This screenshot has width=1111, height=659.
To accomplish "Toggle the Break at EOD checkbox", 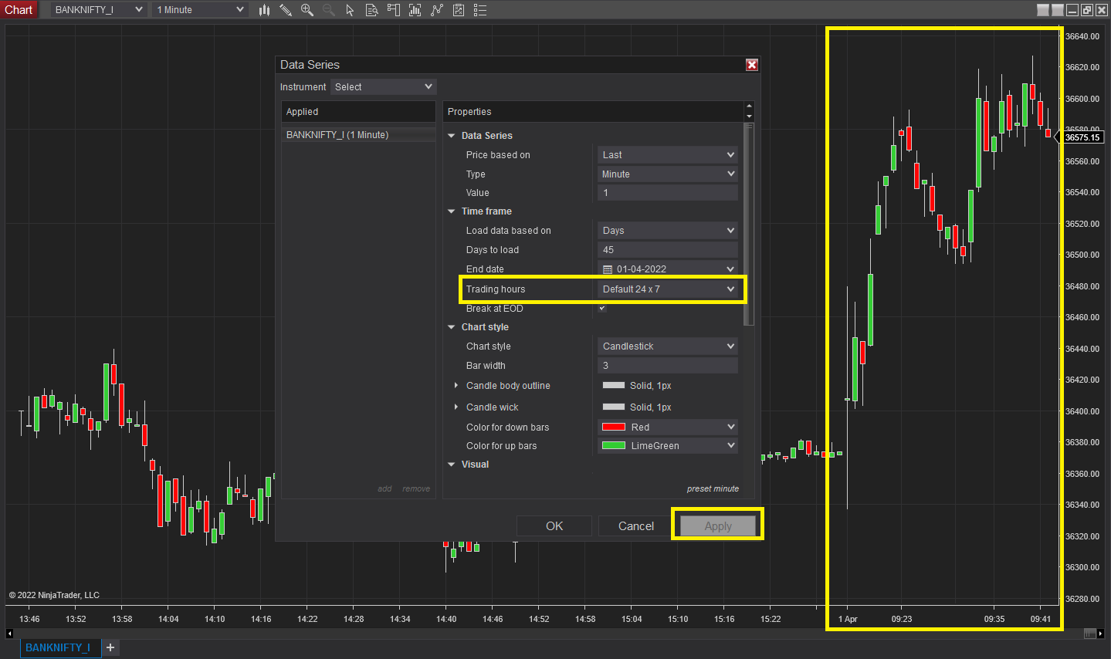I will 602,308.
